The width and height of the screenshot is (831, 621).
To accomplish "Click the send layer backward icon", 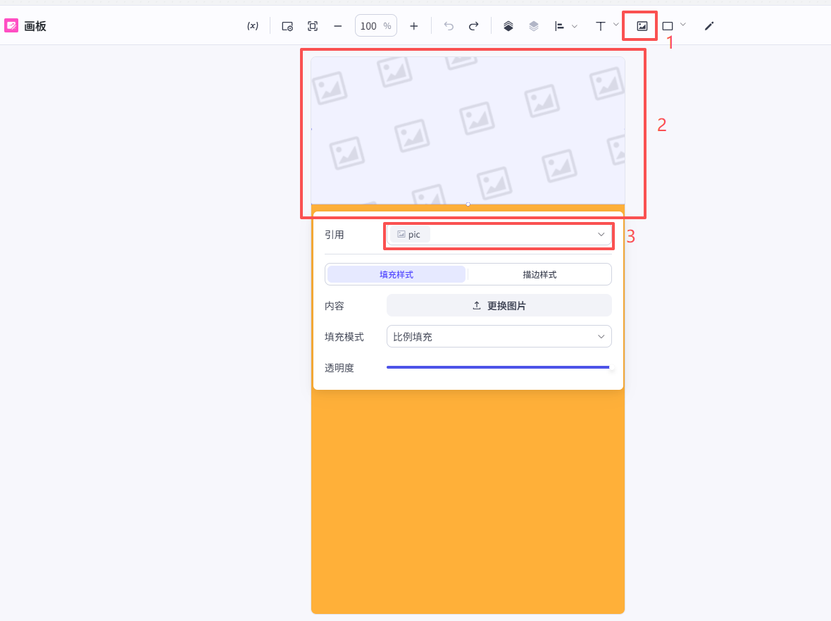I will [534, 26].
